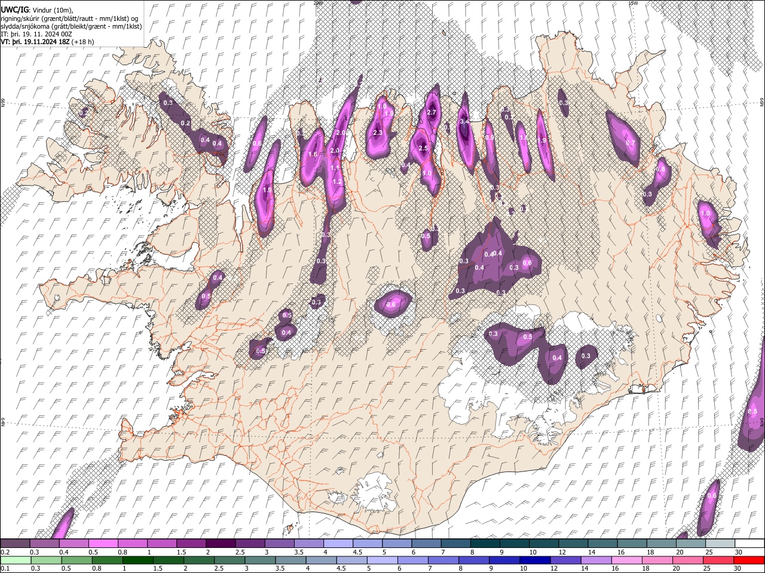This screenshot has width=765, height=573.
Task: Click the 'IT: þri. 19. 11. 2024 00Z' line
Action: click(36, 34)
